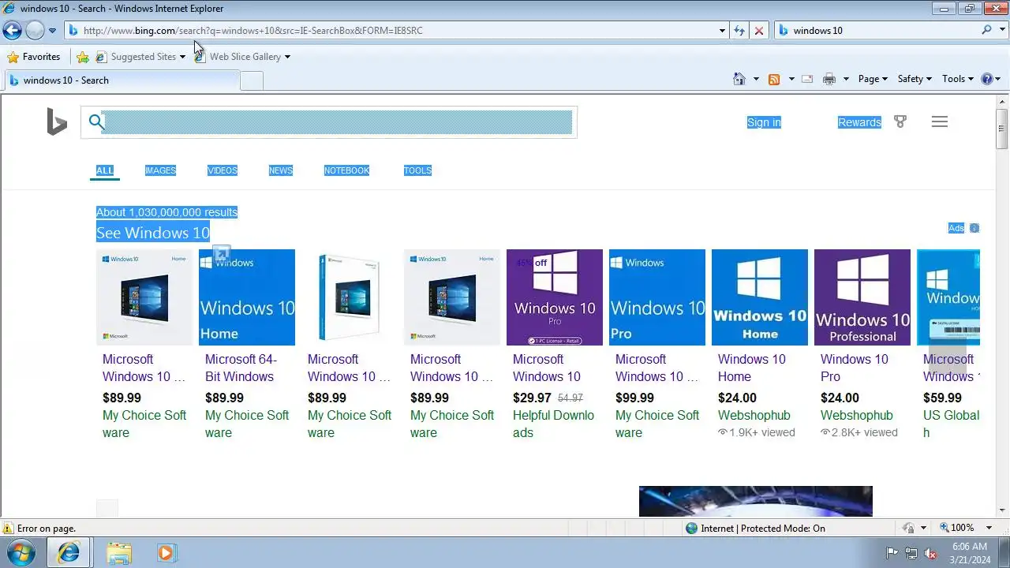Viewport: 1010px width, 568px height.
Task: Click the Bing logo
Action: pos(57,122)
